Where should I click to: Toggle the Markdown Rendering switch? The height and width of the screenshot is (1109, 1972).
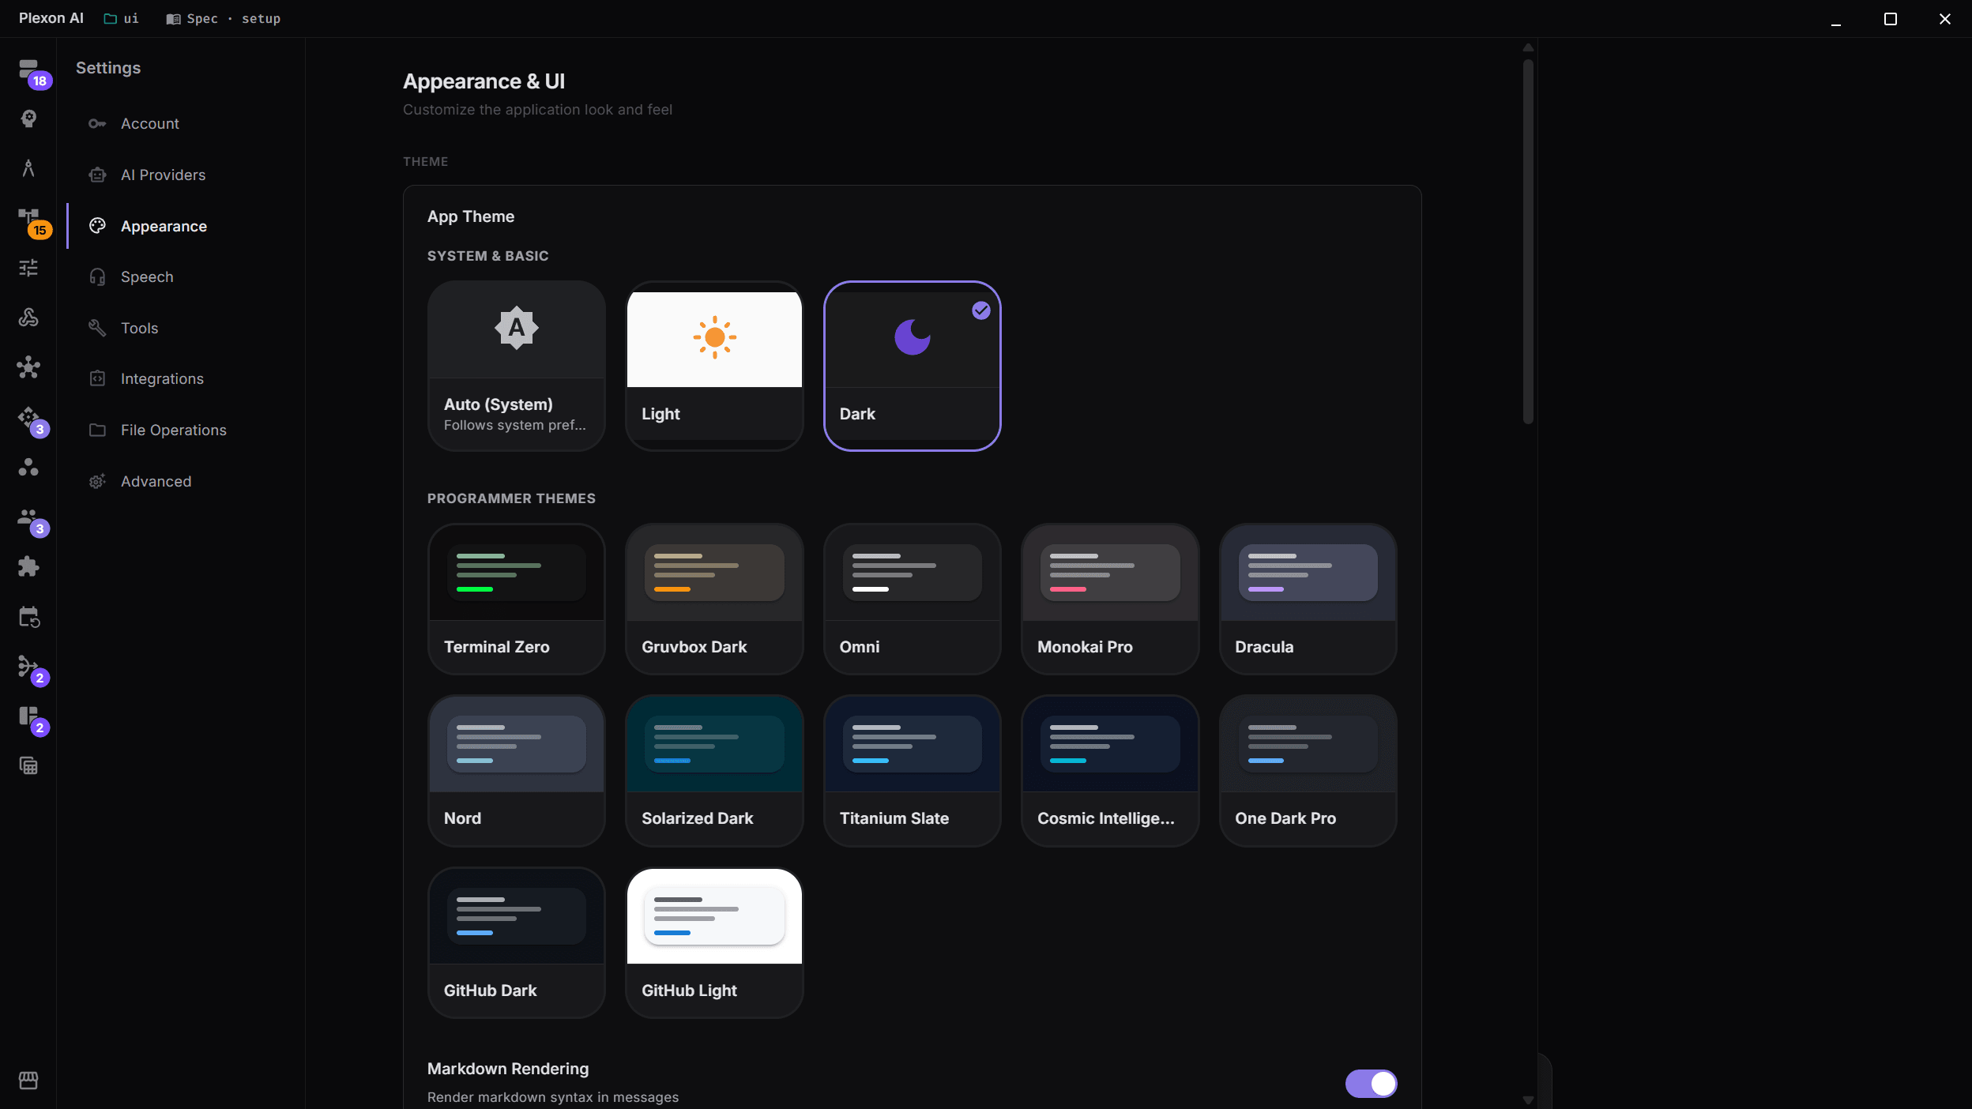1371,1084
